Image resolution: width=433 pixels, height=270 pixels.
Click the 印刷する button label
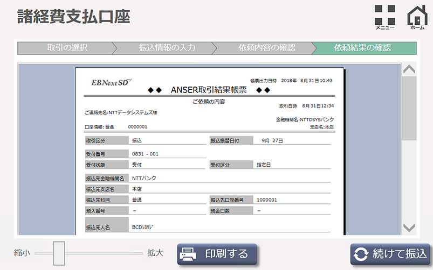[226, 253]
